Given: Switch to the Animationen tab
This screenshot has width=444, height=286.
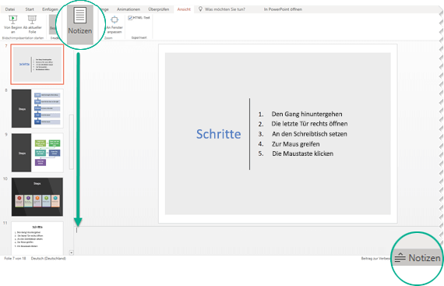Looking at the screenshot, I should 129,9.
